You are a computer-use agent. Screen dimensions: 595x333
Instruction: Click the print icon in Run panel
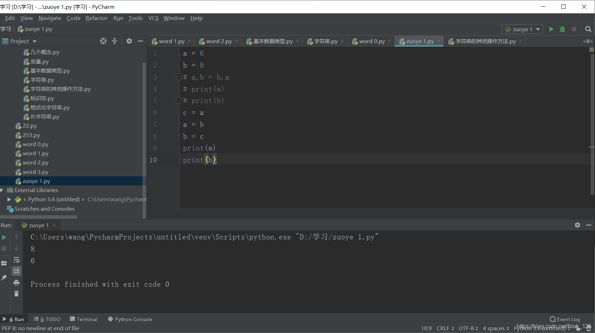pyautogui.click(x=16, y=283)
